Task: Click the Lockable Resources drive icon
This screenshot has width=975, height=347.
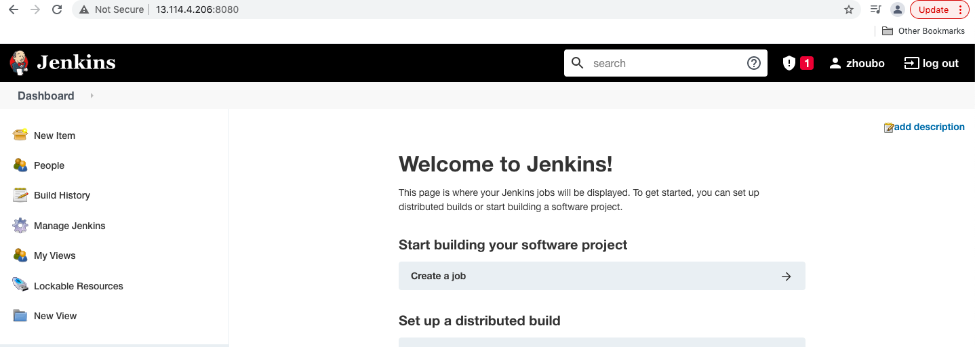Action: coord(20,285)
